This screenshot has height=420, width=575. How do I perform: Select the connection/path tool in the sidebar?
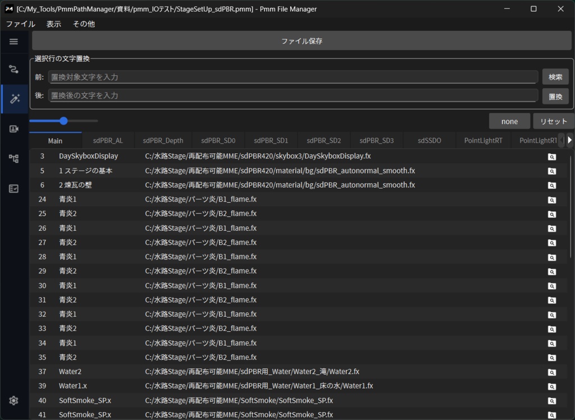[13, 69]
